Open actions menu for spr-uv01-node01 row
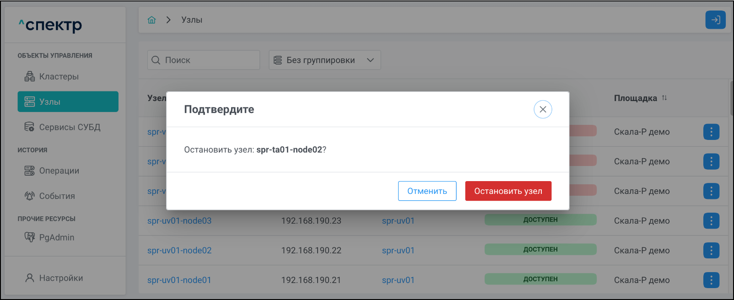Screen dimensions: 734x300 coord(711,280)
